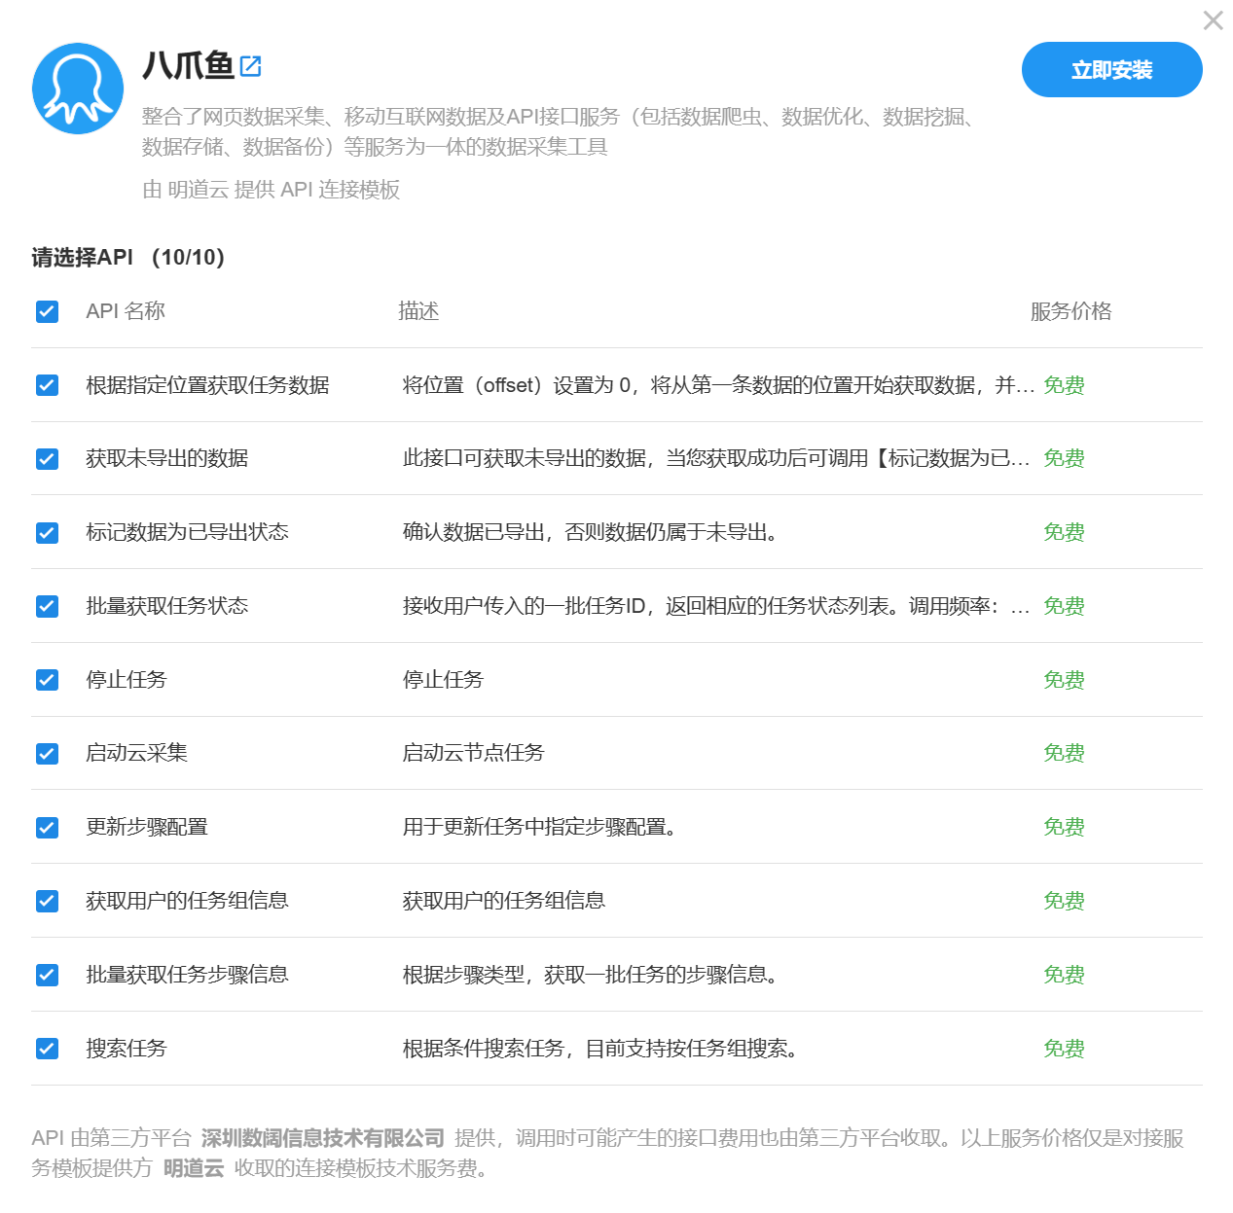
Task: Click the 请选择API (10/10) heading
Action: (x=128, y=257)
